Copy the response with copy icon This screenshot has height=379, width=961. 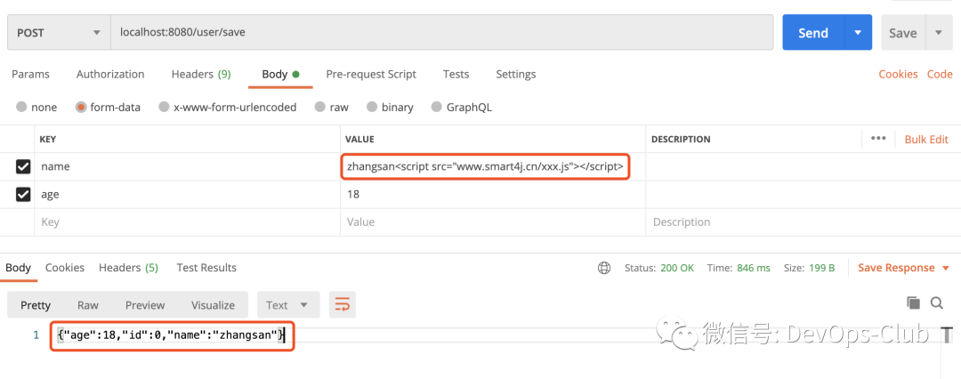[913, 302]
